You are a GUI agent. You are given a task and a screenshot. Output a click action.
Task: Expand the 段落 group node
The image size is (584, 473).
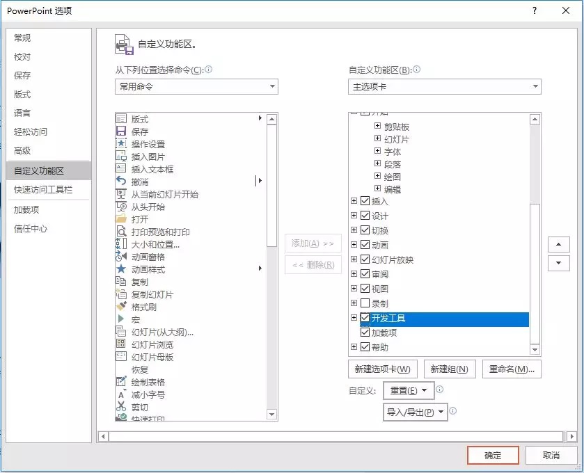coord(377,163)
